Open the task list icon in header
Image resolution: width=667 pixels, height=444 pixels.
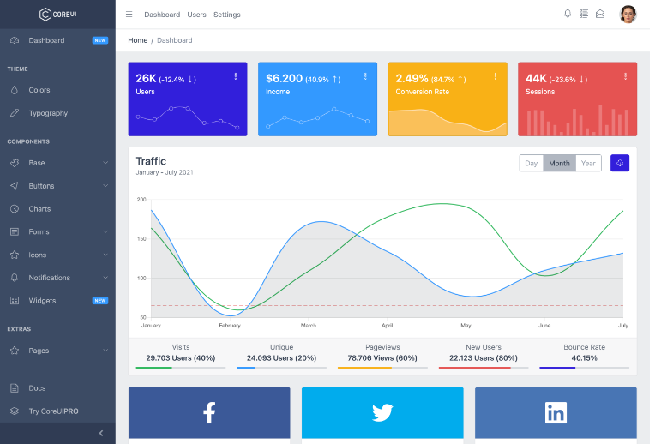click(584, 14)
